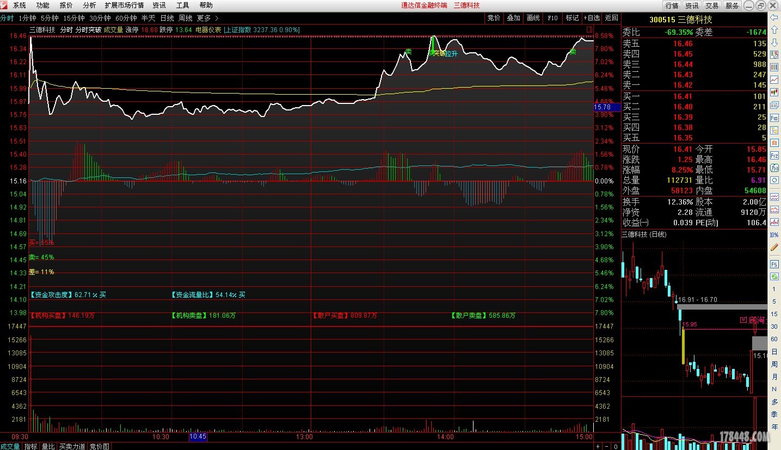Open the formula f(x) sidebar icon

coord(774,168)
